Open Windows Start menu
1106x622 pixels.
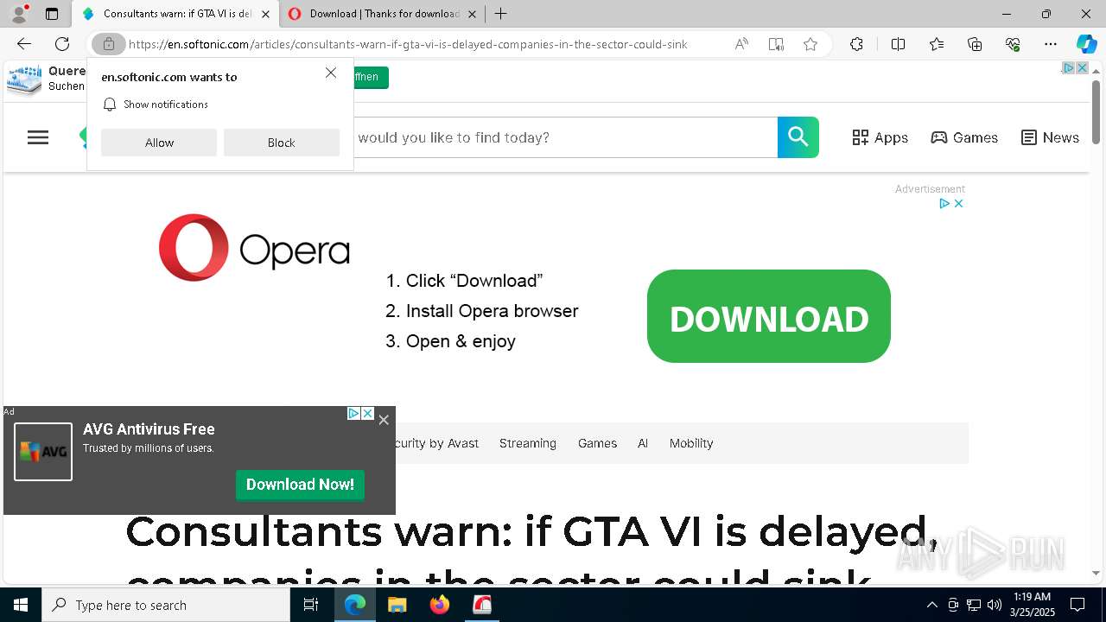coord(21,605)
